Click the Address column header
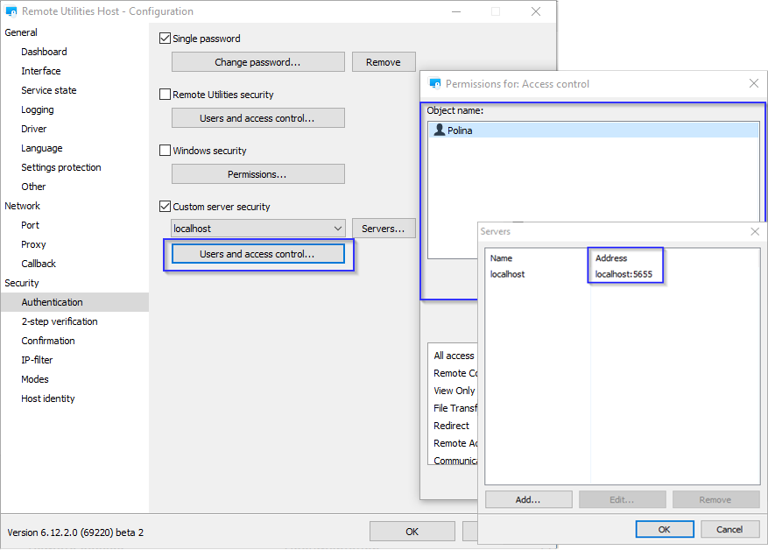The width and height of the screenshot is (768, 550). (611, 258)
